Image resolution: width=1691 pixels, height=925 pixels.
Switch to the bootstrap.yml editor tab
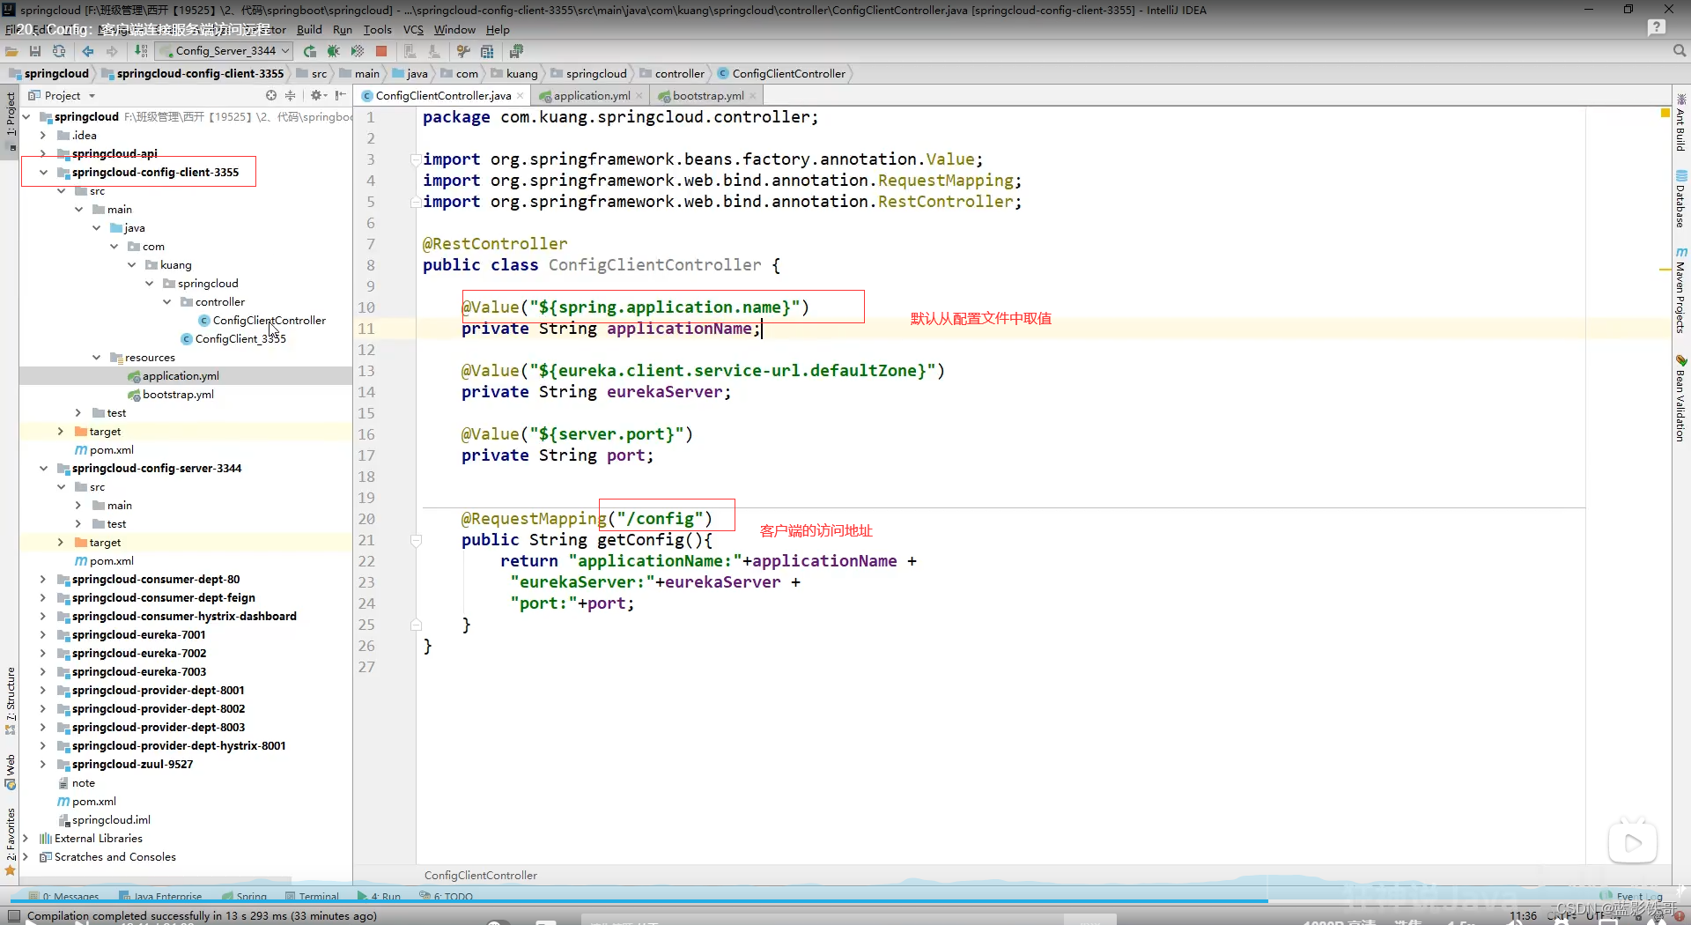[x=708, y=95]
